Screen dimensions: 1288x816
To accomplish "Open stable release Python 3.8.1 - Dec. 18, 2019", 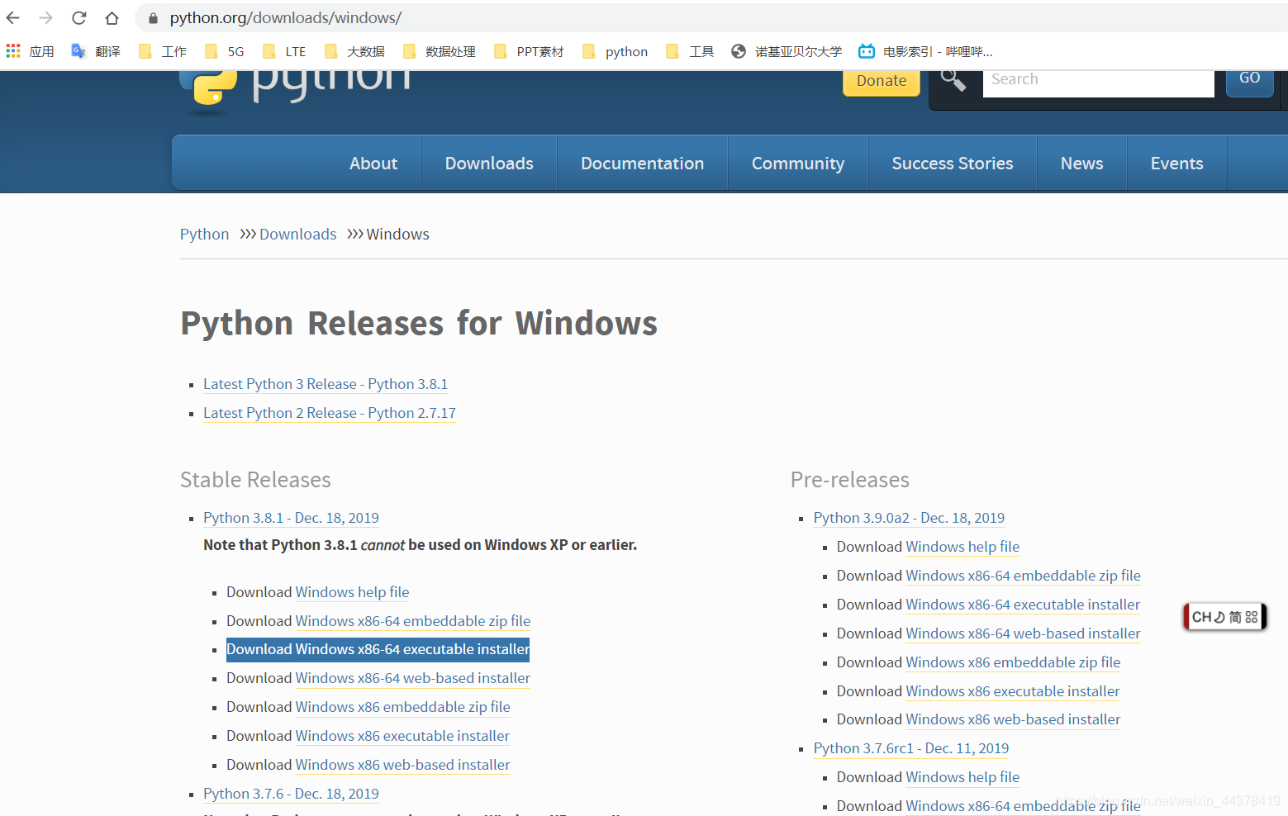I will click(x=291, y=518).
